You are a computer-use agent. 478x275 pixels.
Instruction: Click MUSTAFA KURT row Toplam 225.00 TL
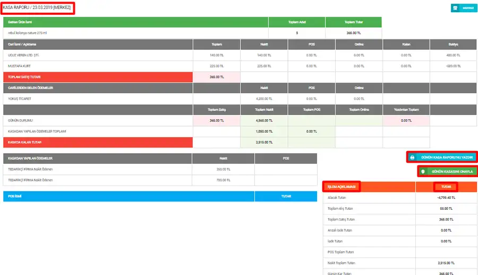coord(217,66)
